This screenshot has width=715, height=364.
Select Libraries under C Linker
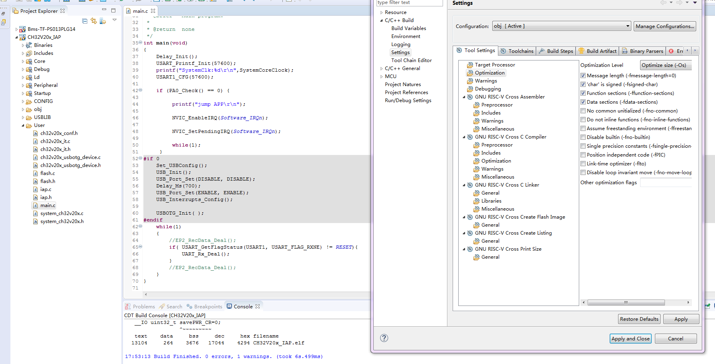(x=491, y=201)
